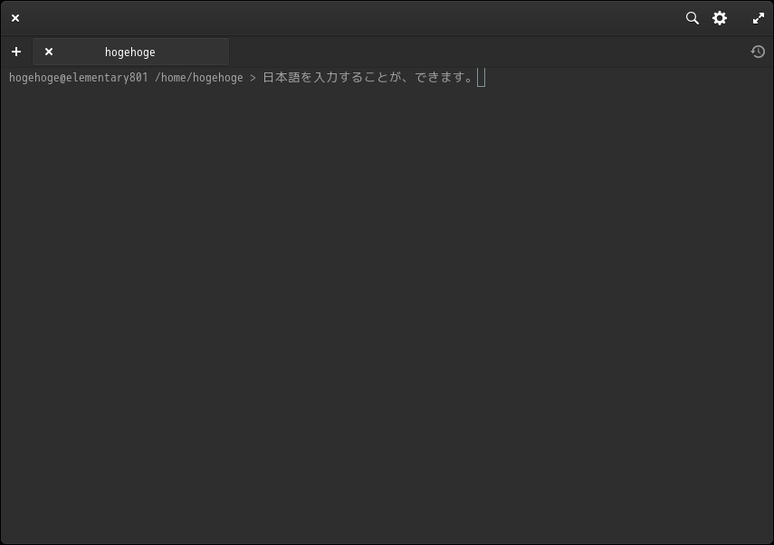Click the することが portion of the typed text
Screen dimensions: 774x545
pyautogui.click(x=372, y=78)
